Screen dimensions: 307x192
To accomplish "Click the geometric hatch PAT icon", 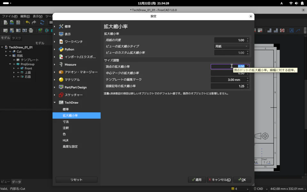I will click(276, 30).
